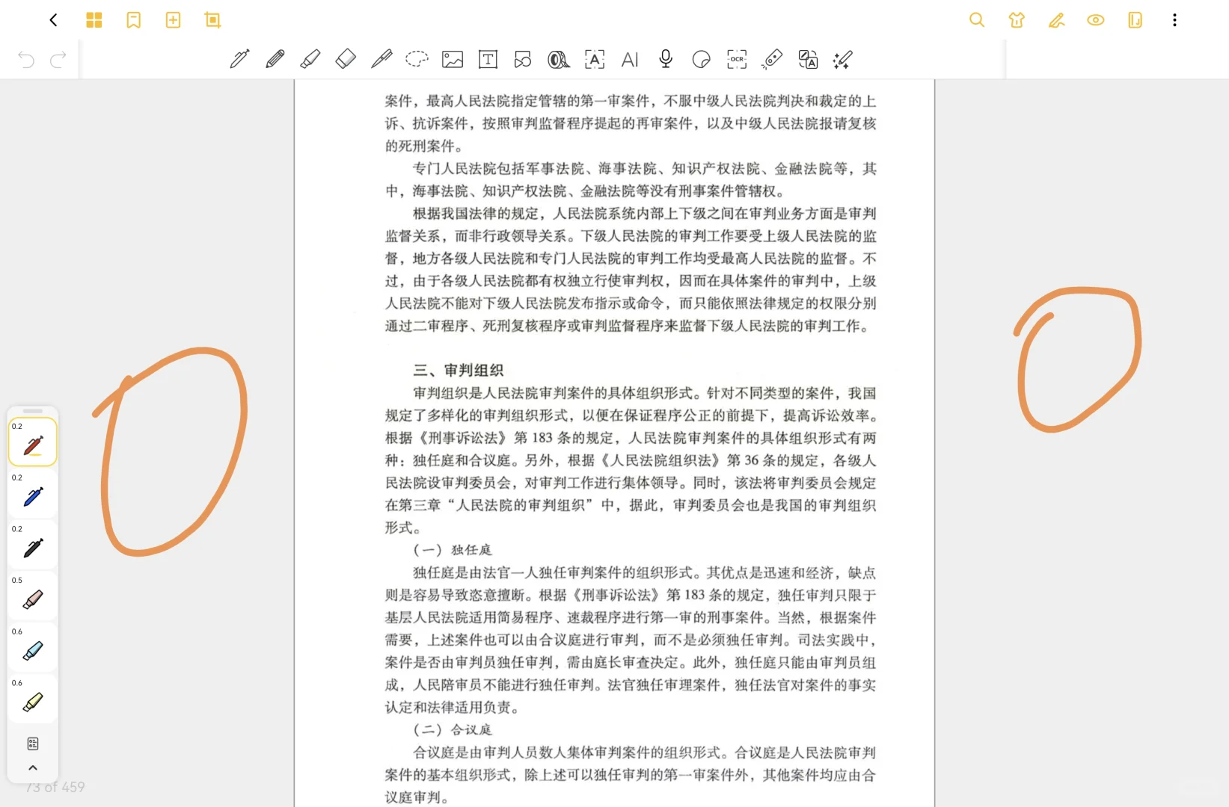Activate the shape recognition tool
This screenshot has height=807, width=1229.
pos(522,60)
